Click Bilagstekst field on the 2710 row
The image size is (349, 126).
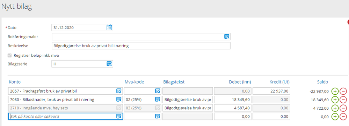point(187,108)
